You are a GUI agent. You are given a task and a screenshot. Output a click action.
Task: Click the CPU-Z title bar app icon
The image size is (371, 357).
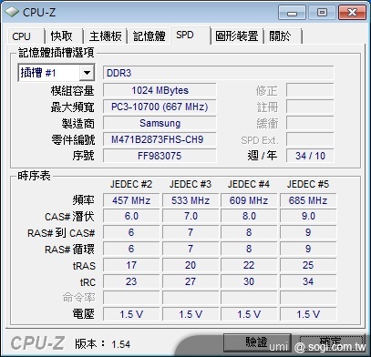pyautogui.click(x=12, y=12)
